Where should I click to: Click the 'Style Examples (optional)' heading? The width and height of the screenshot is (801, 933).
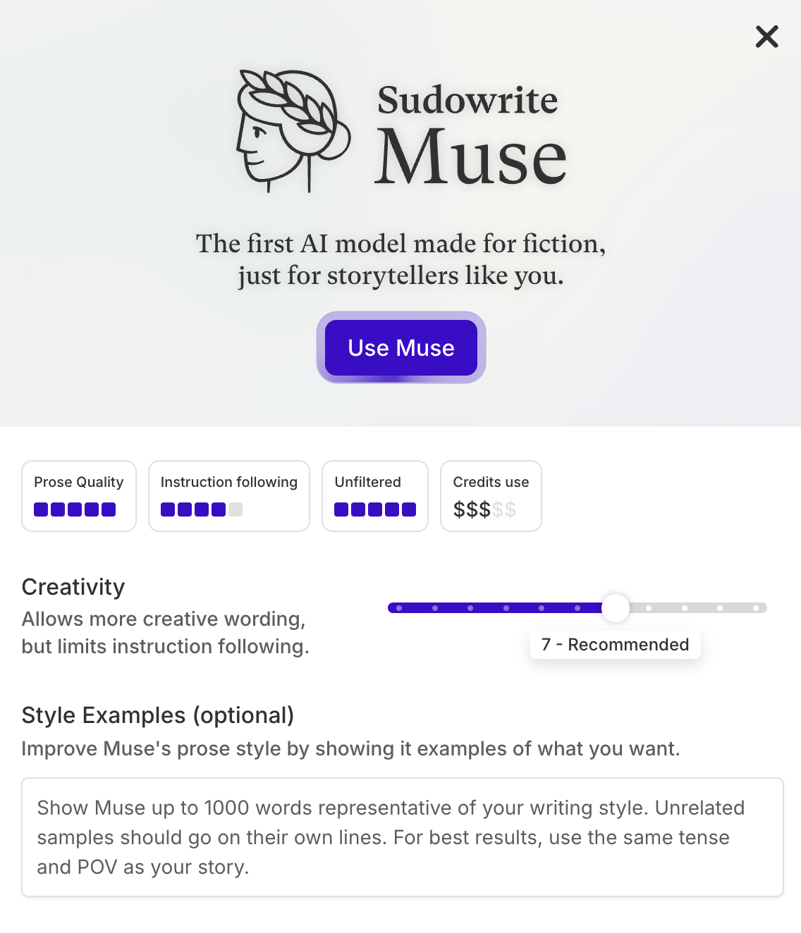(x=158, y=715)
